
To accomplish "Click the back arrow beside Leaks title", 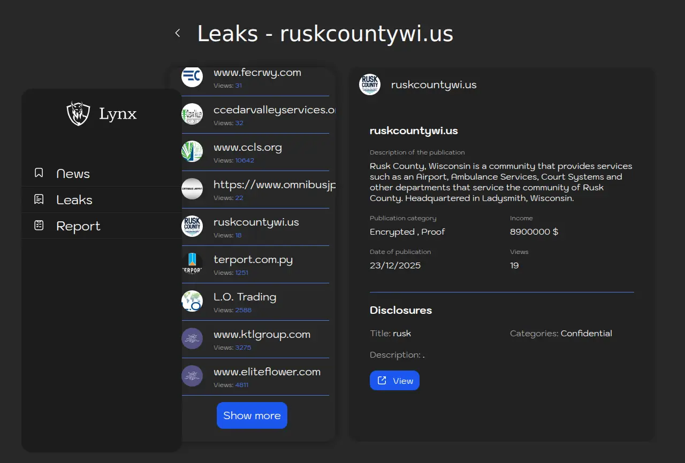I will [x=178, y=33].
